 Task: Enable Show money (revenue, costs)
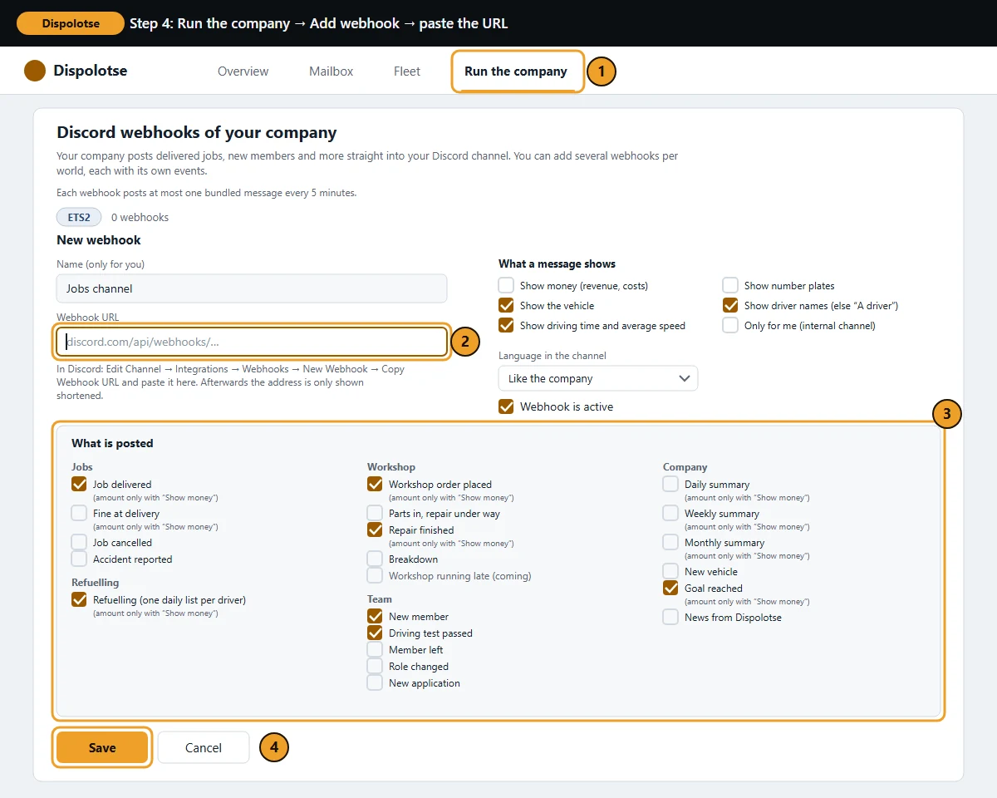coord(506,285)
